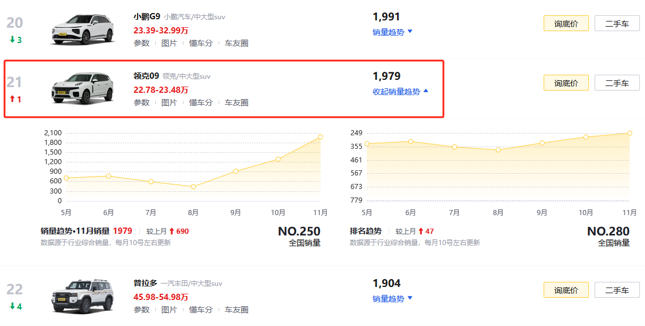Viewport: 645px width, 326px height.
Task: Click 询底价 button for 普拉多
Action: [x=566, y=290]
